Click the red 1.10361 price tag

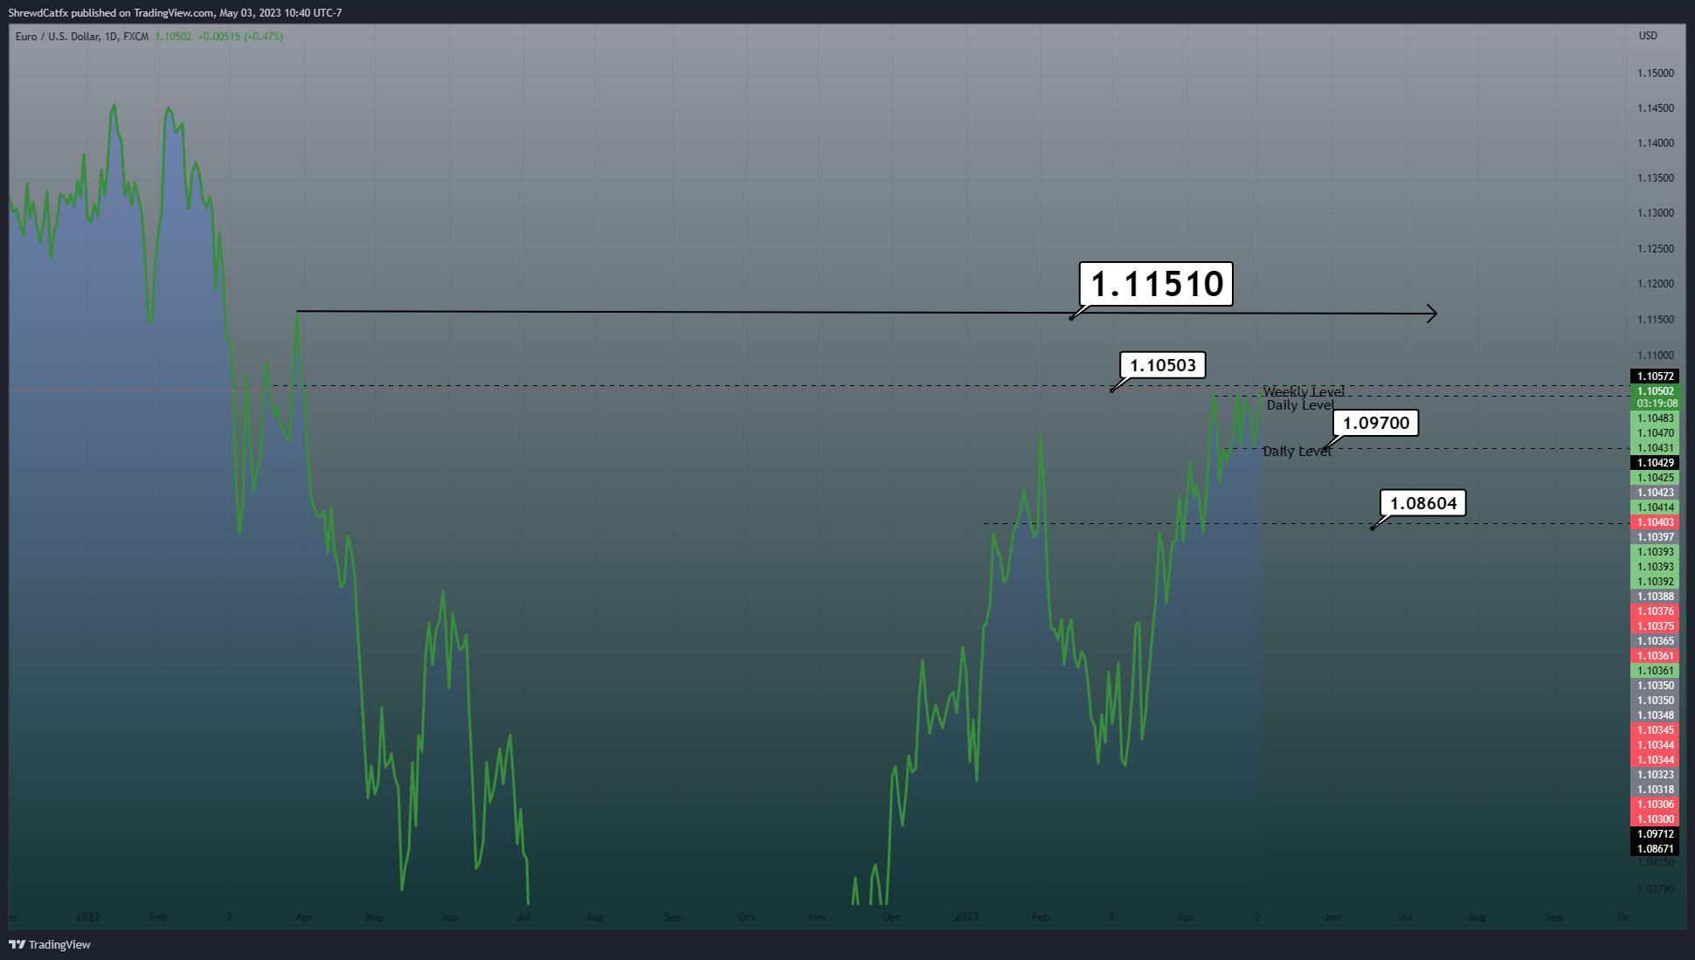point(1655,656)
